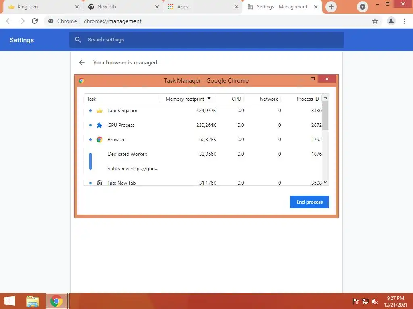Click the puzzle piece icon for GPU Process
This screenshot has height=309, width=413.
[100, 125]
